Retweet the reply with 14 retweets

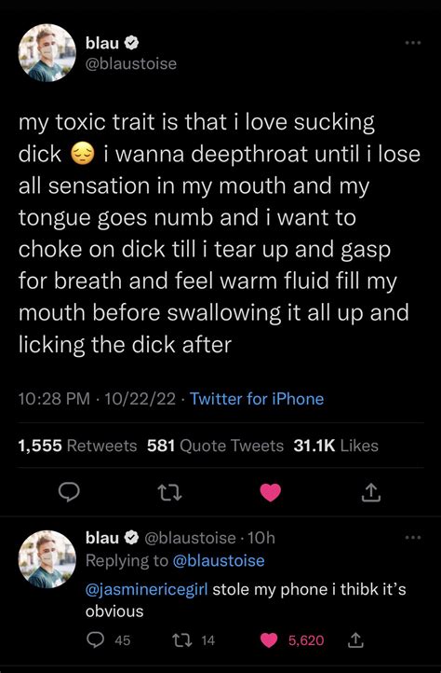coord(193,640)
